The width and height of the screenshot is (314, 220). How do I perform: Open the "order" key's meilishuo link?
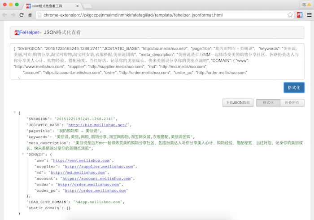(88, 185)
